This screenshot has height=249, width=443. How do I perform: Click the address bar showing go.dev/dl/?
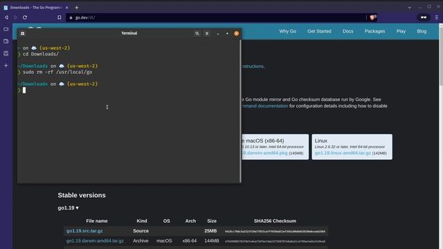point(216,17)
